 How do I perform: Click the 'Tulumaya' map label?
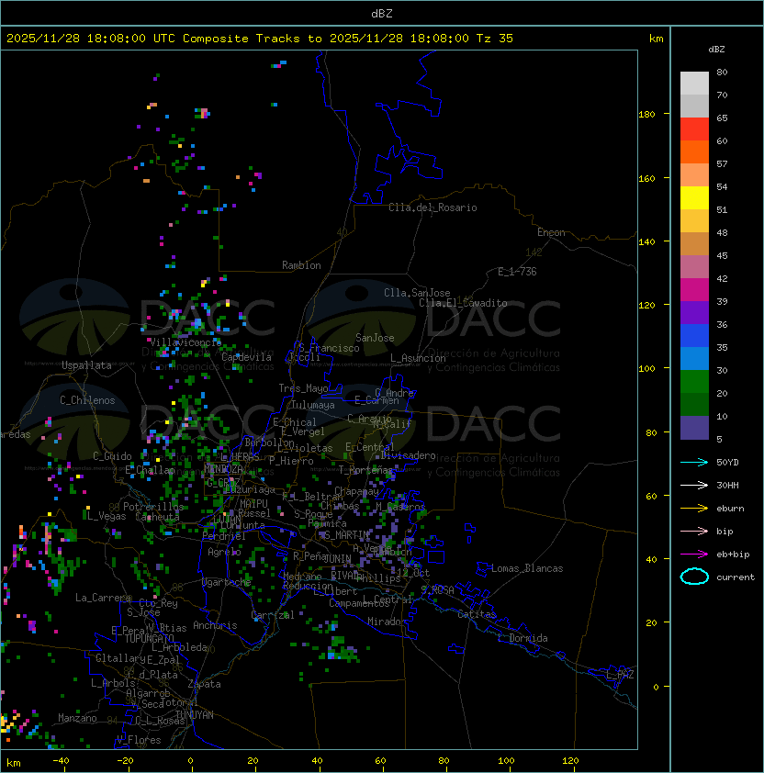tap(313, 405)
